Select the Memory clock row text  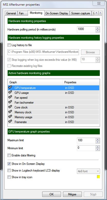pyautogui.click(x=23, y=112)
